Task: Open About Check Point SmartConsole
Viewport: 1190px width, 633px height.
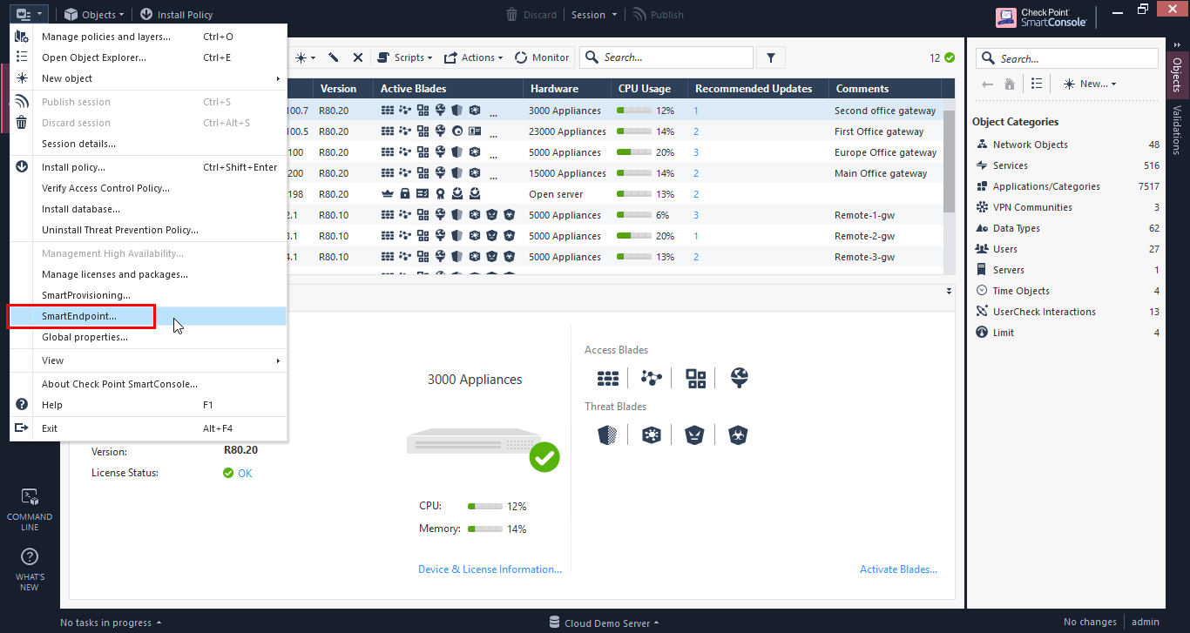Action: click(148, 384)
